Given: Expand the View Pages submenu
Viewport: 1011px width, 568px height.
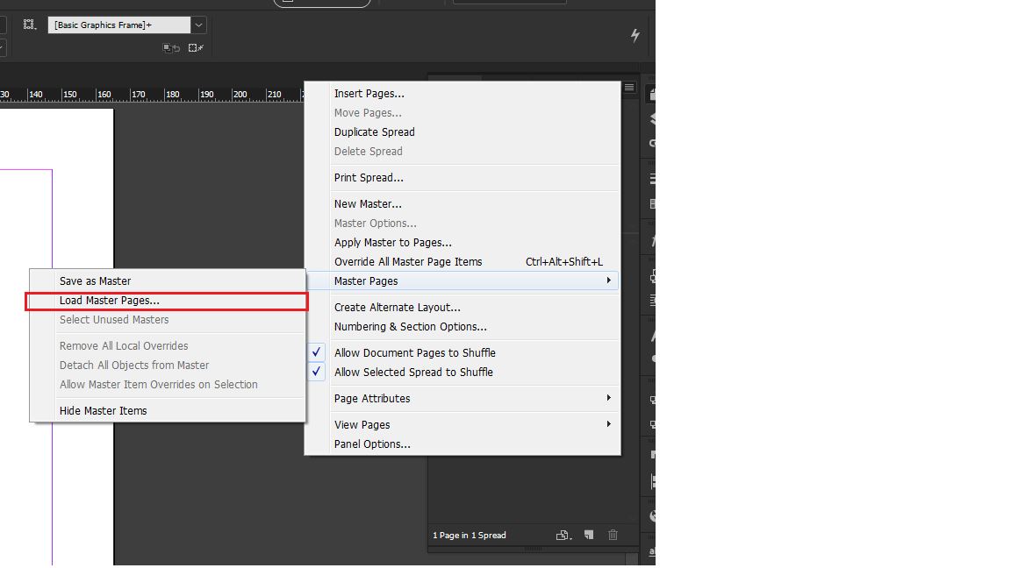Looking at the screenshot, I should pos(462,425).
